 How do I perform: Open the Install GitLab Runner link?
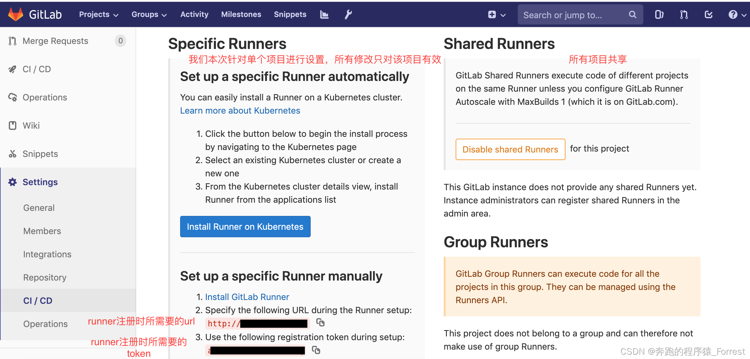[247, 297]
